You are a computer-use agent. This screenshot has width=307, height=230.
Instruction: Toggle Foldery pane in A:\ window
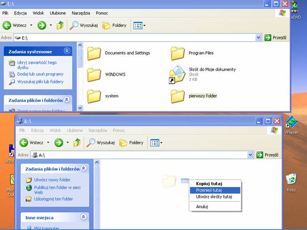tap(132, 143)
